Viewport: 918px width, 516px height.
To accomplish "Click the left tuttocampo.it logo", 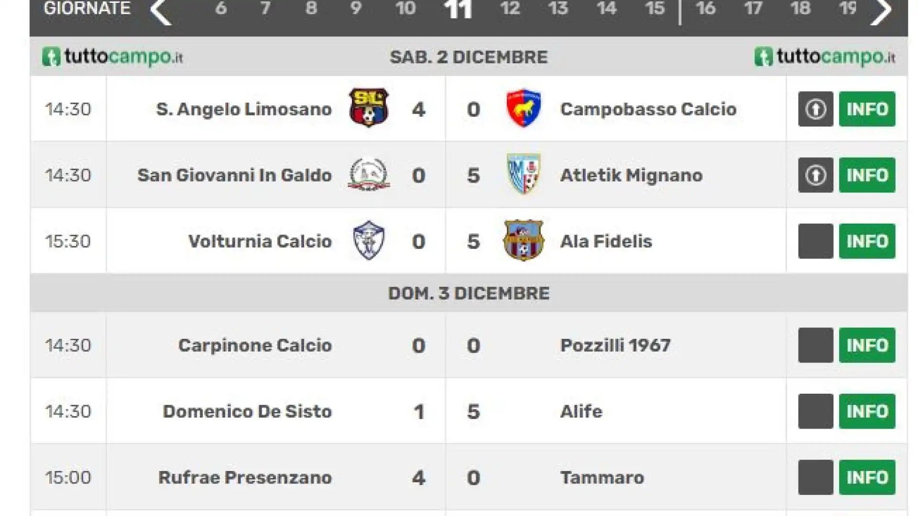I will pyautogui.click(x=113, y=57).
